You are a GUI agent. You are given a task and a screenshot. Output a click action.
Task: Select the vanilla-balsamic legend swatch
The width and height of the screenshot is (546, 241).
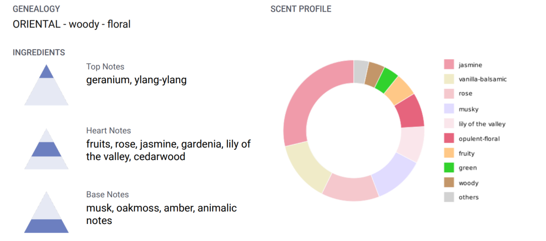449,79
